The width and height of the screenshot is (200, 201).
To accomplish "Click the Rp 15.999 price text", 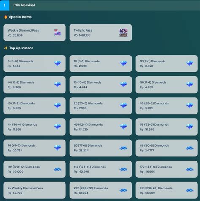I will (147, 130).
